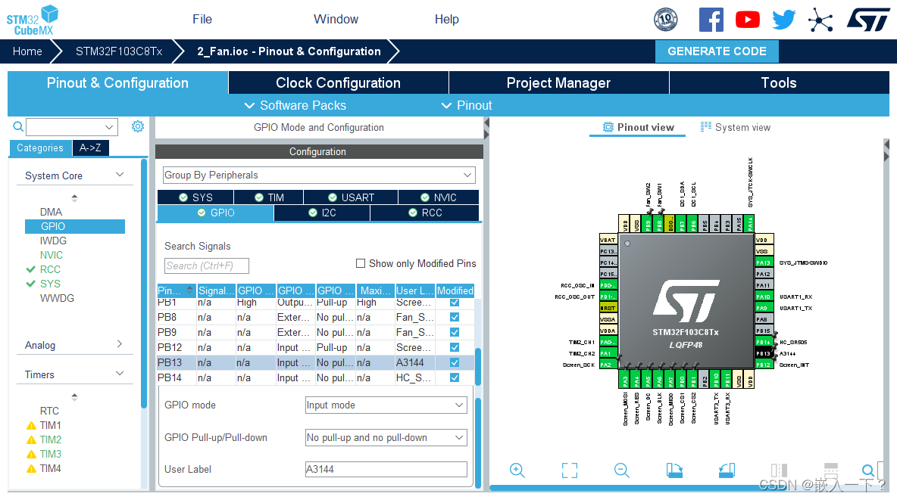
Task: Open the Help menu
Action: click(x=447, y=20)
